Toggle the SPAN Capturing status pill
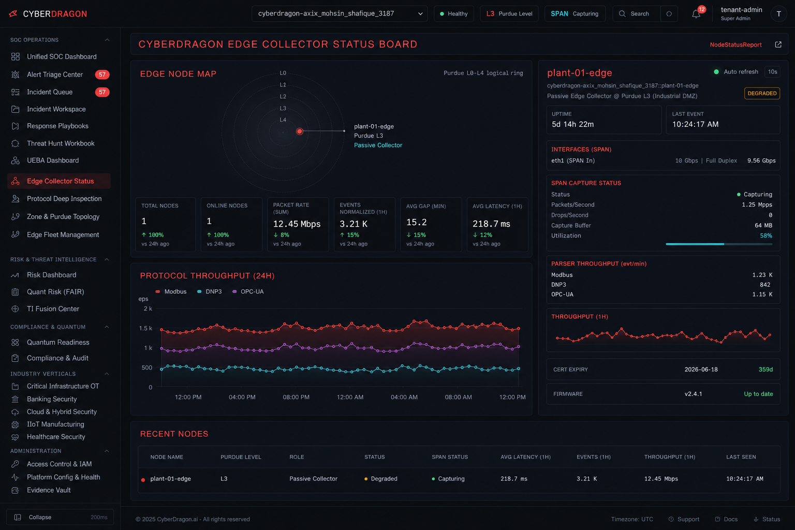Screen dimensions: 795x530 575,14
